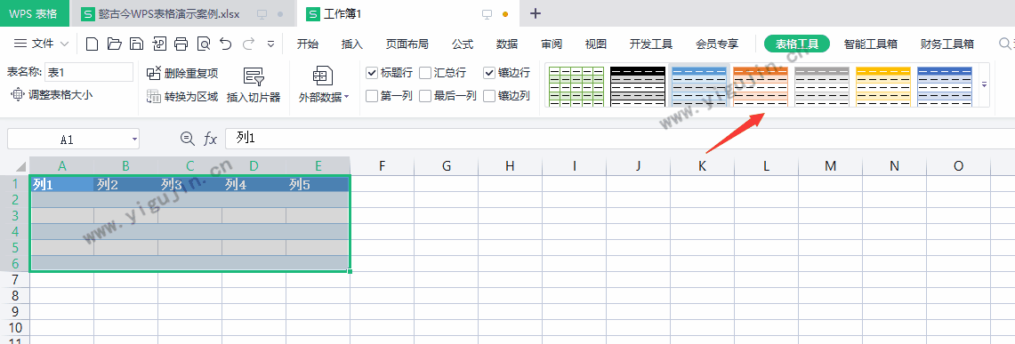Apply the grey table style
1015x344 pixels.
821,85
